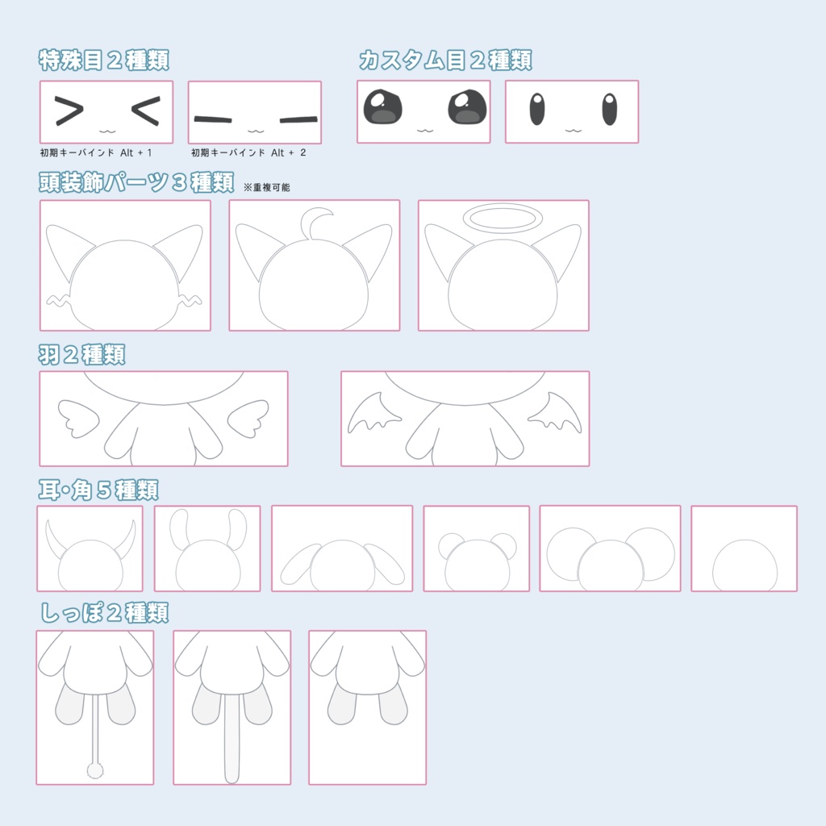Click the 特殊目2種類 heading
This screenshot has width=826, height=826.
coord(104,60)
